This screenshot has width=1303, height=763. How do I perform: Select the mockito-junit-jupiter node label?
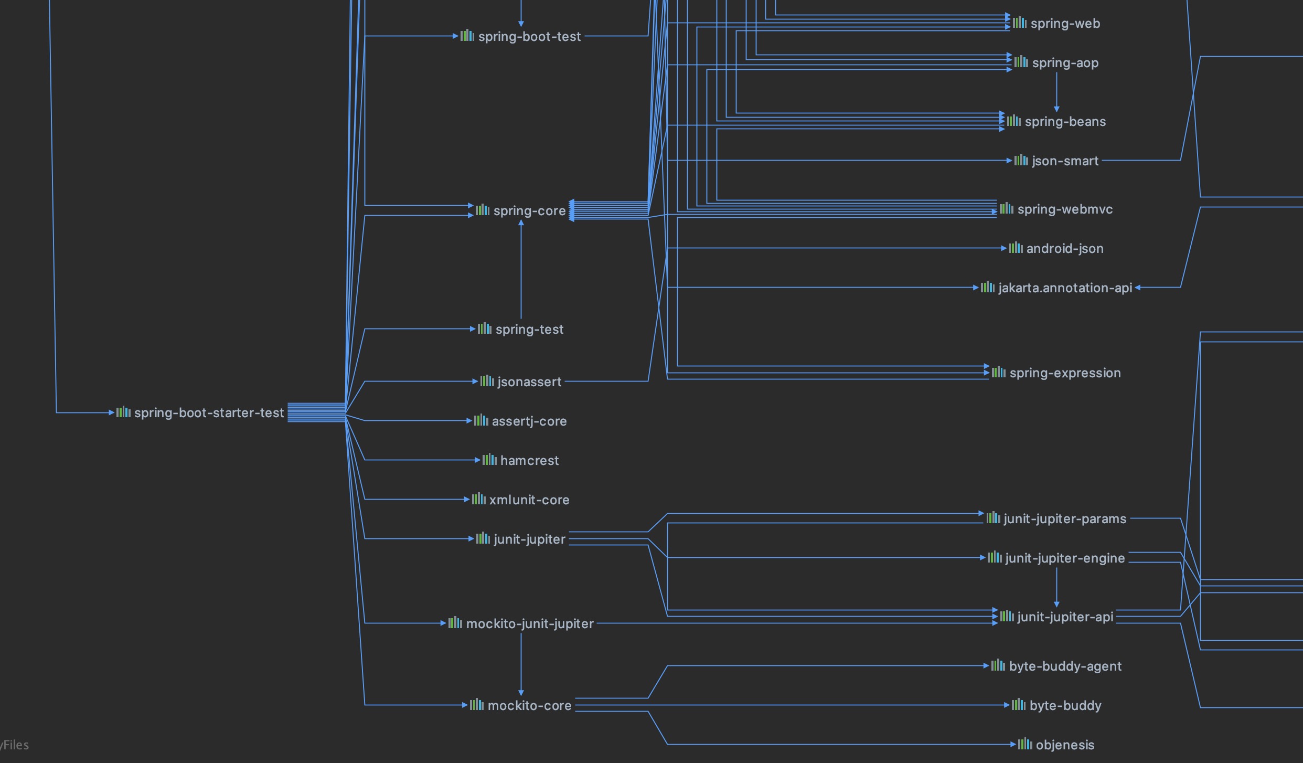coord(530,623)
